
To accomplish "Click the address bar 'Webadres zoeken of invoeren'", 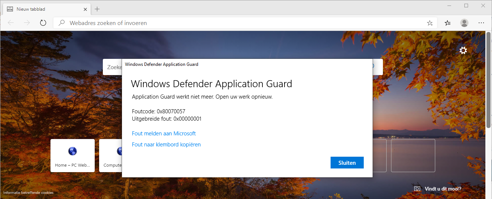I will [245, 23].
